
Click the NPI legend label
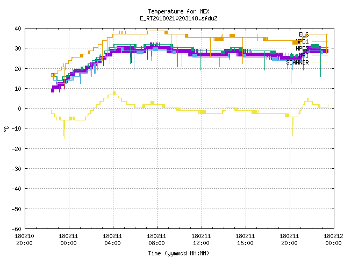click(304, 55)
